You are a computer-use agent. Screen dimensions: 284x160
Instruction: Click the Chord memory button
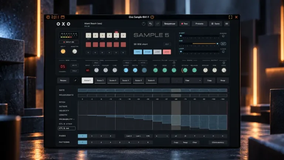[218, 142]
